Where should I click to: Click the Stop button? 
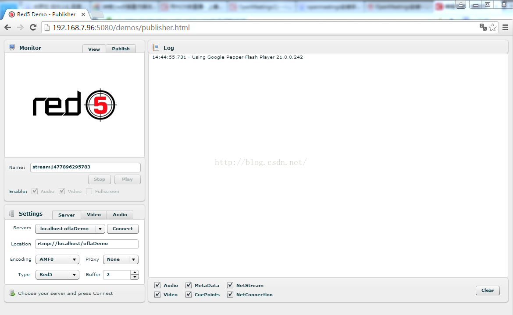[x=100, y=179]
